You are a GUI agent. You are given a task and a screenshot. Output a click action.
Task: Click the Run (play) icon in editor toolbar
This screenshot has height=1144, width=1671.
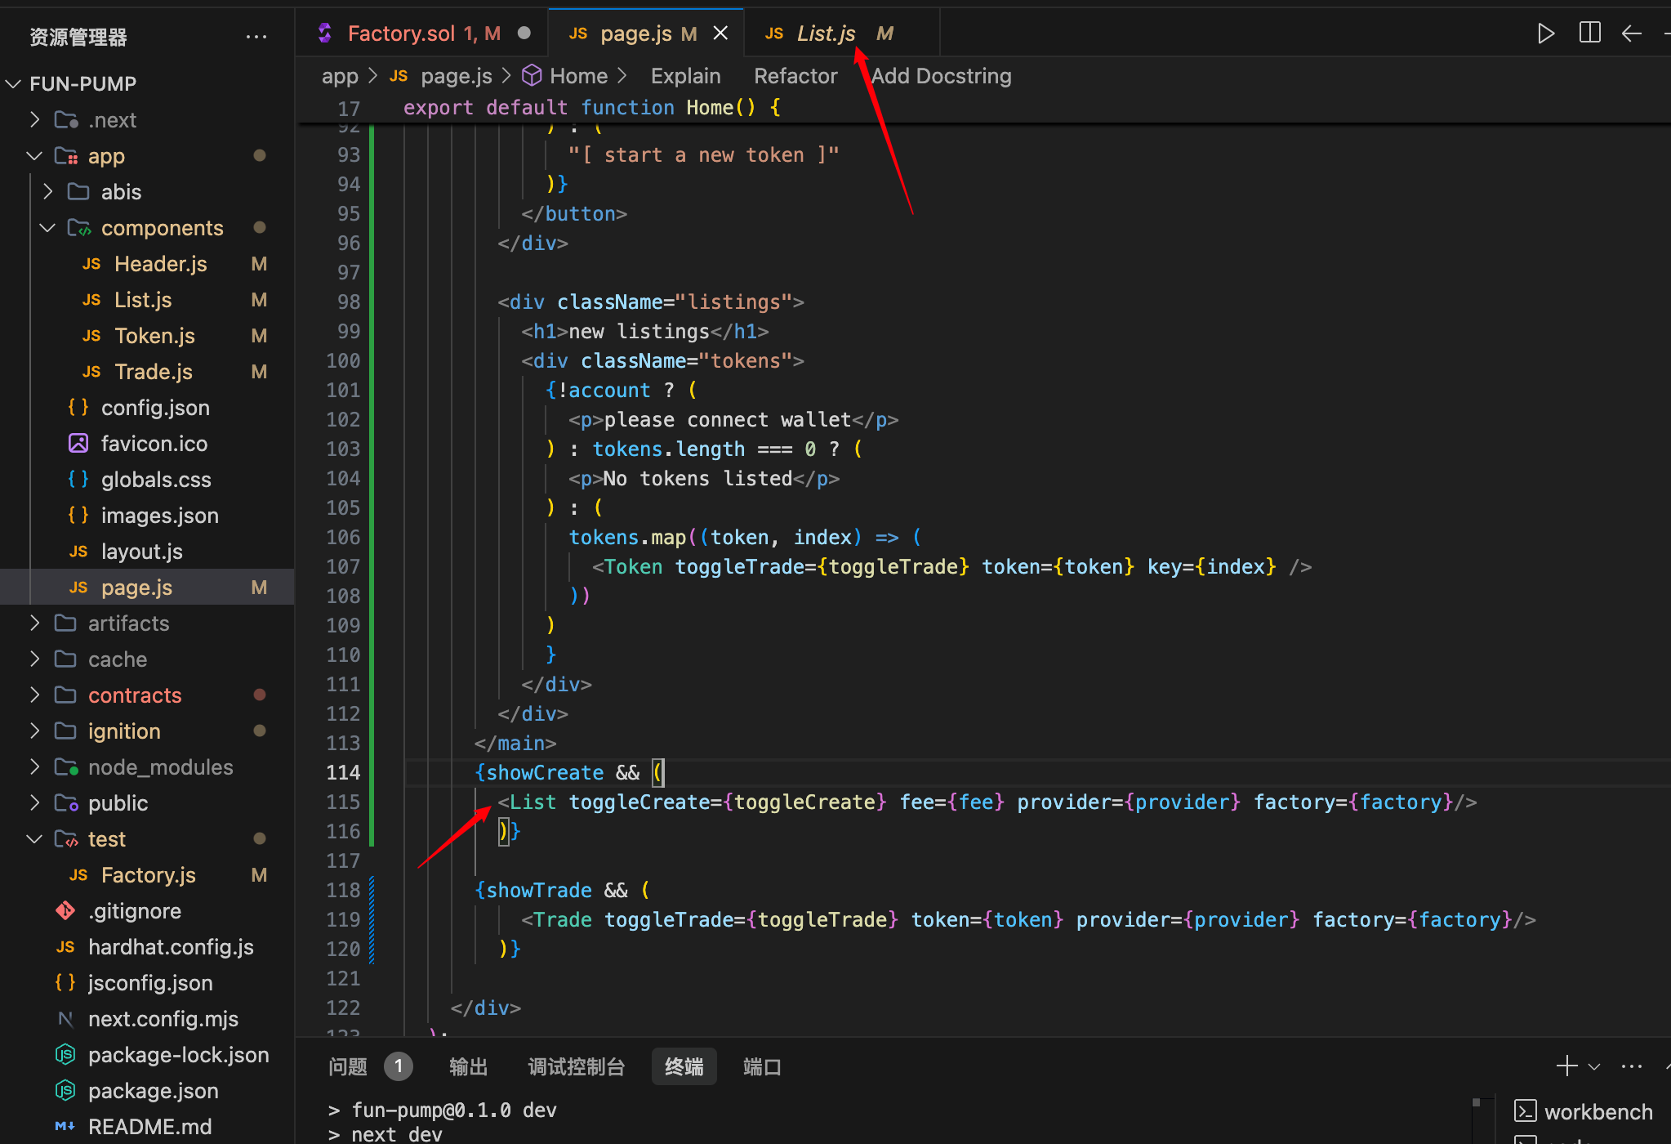tap(1545, 34)
